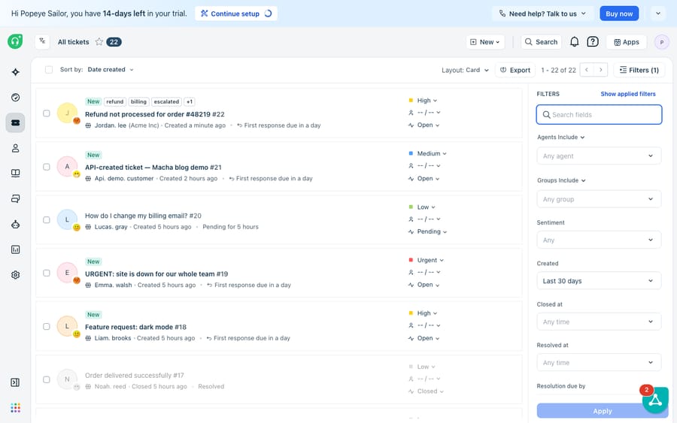Open the help question mark icon
This screenshot has height=423, width=677.
pyautogui.click(x=593, y=42)
